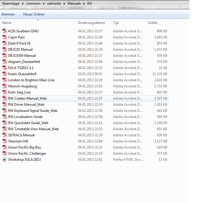
Task: Expand breadcrumb arrow after Manuals
Action: pos(84,3)
